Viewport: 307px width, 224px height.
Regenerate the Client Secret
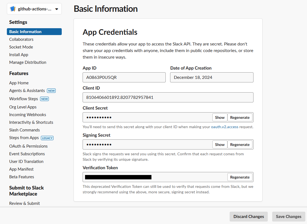(x=240, y=117)
